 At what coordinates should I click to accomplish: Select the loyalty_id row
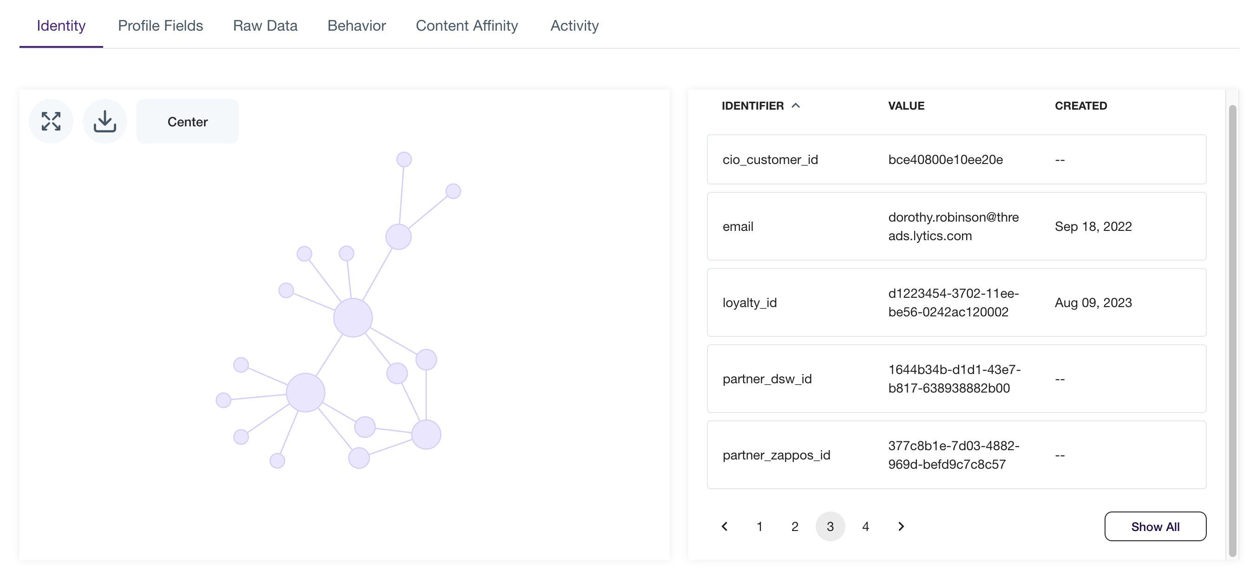click(956, 302)
